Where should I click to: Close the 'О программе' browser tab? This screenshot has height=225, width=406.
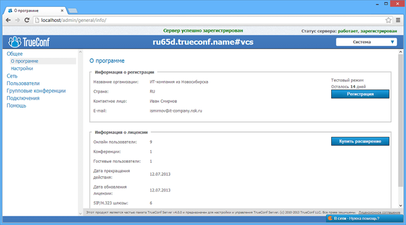click(x=62, y=10)
